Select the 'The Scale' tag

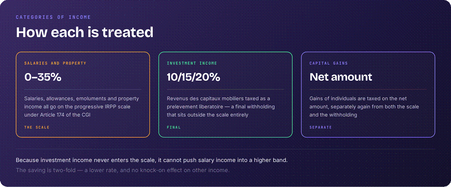[x=37, y=127]
